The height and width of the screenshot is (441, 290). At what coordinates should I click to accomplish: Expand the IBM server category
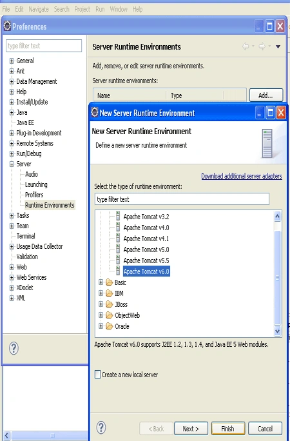click(x=101, y=293)
